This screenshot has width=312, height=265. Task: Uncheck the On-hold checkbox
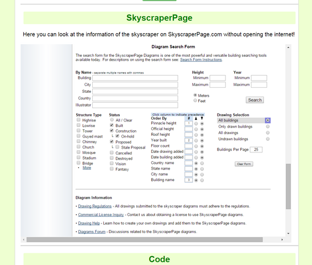(118, 136)
